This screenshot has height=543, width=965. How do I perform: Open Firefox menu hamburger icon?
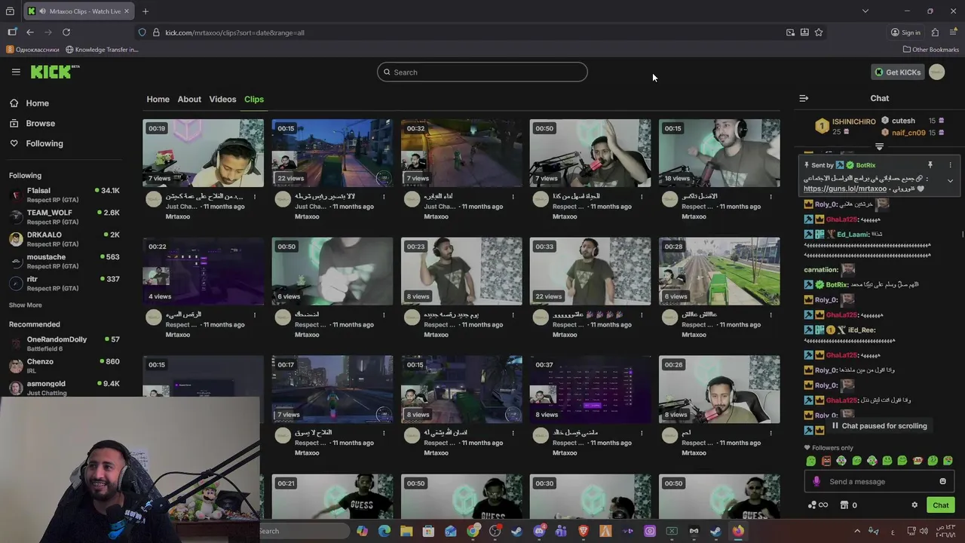pos(953,32)
